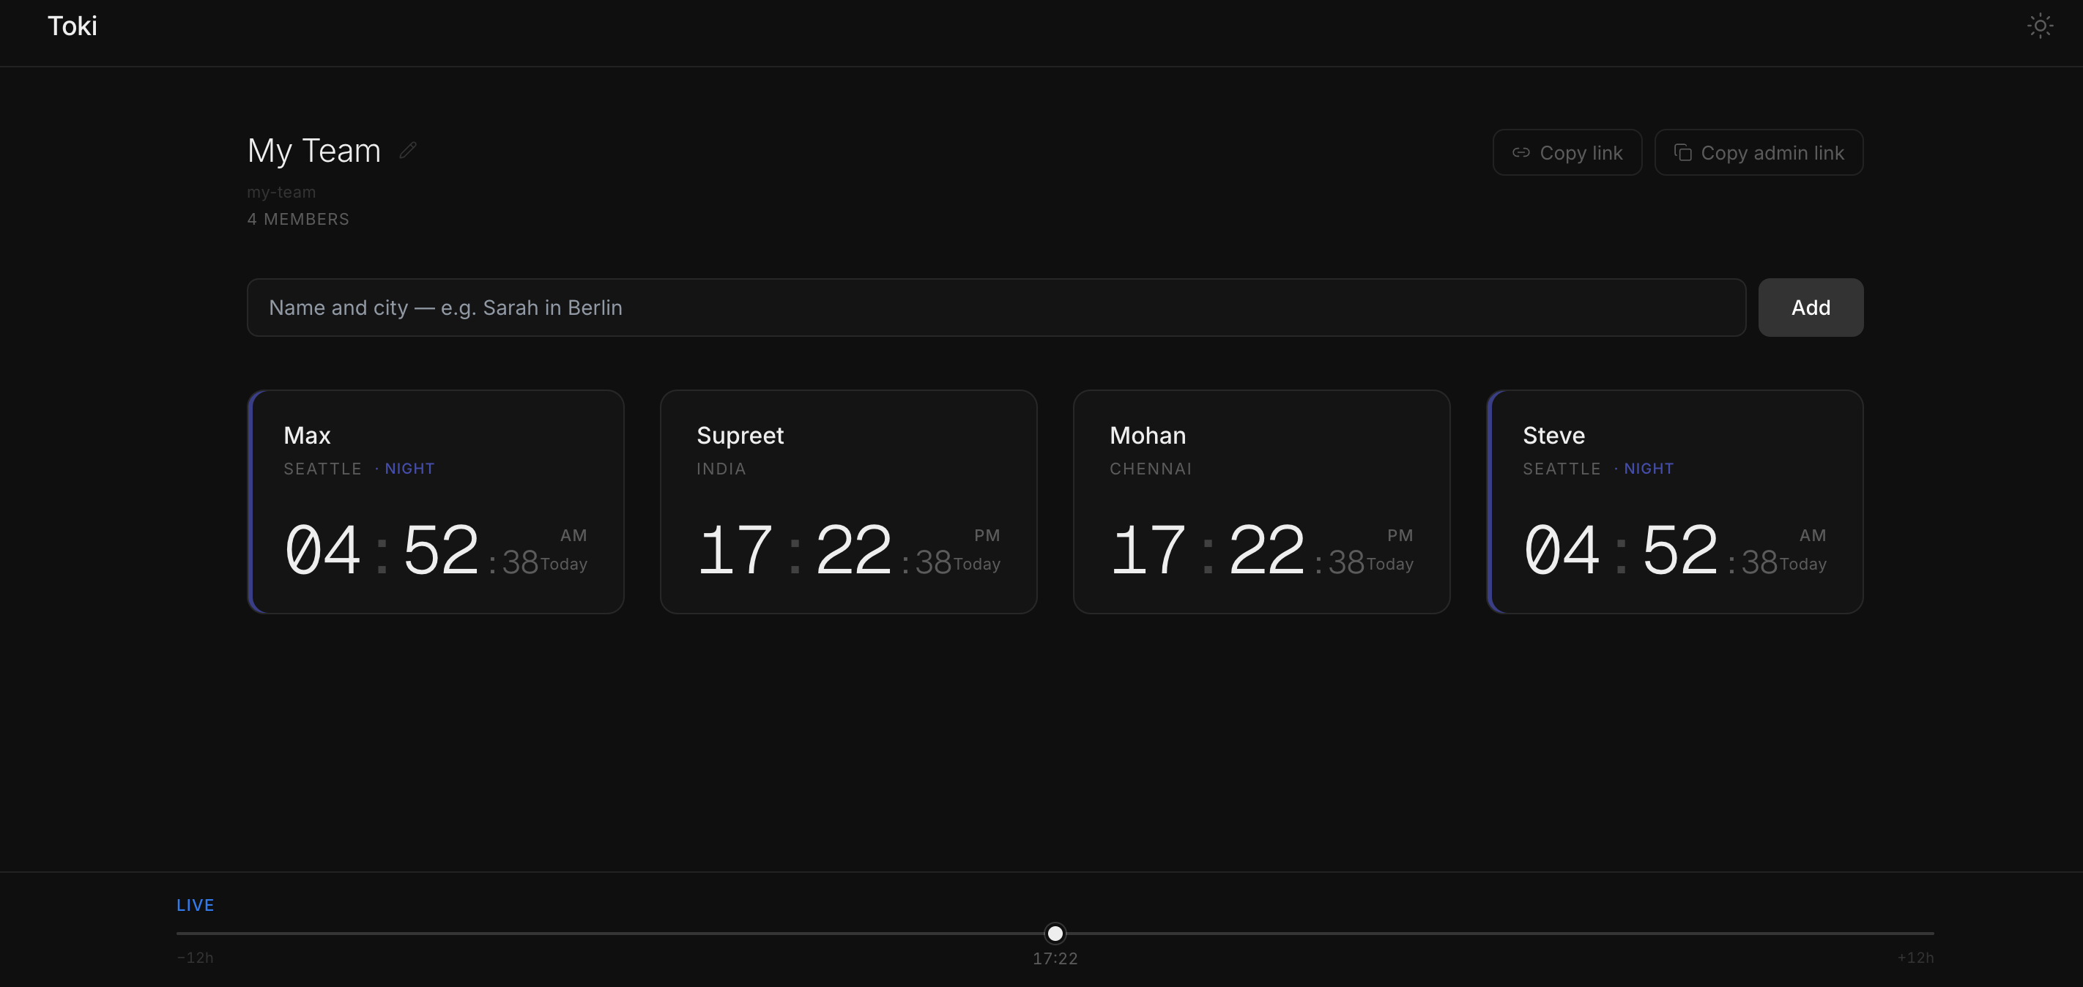2083x987 pixels.
Task: Click the 17:22 label under slider
Action: (1055, 958)
